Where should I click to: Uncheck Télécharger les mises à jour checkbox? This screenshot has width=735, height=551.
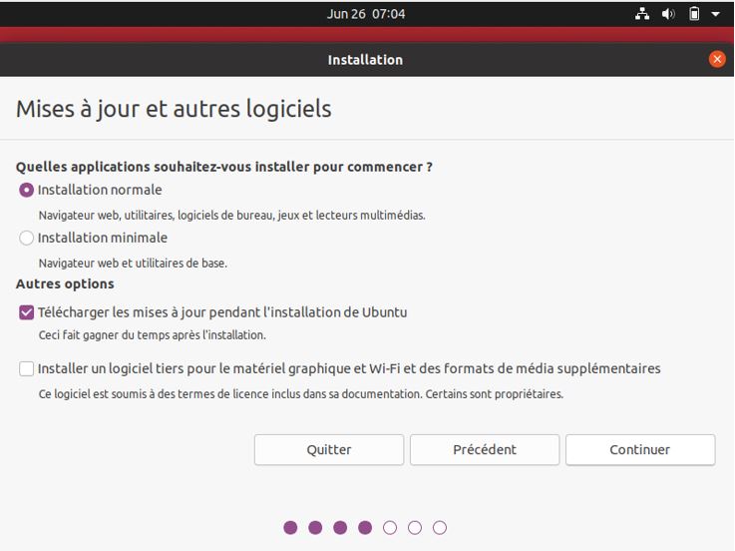point(27,312)
